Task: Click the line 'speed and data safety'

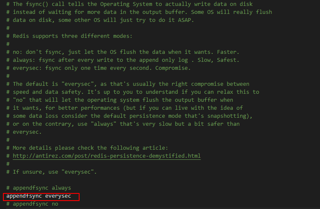Action: [x=133, y=92]
